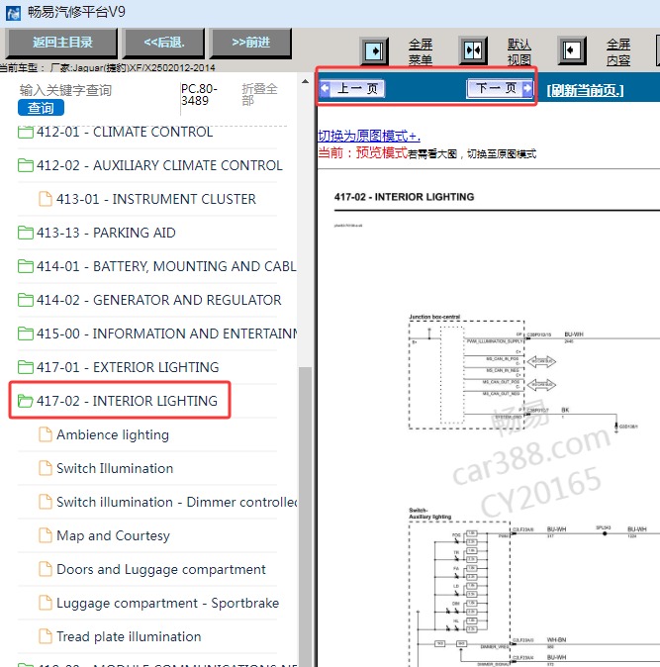Image resolution: width=660 pixels, height=667 pixels.
Task: Click document icon beside Ambience lighting
Action: click(46, 434)
